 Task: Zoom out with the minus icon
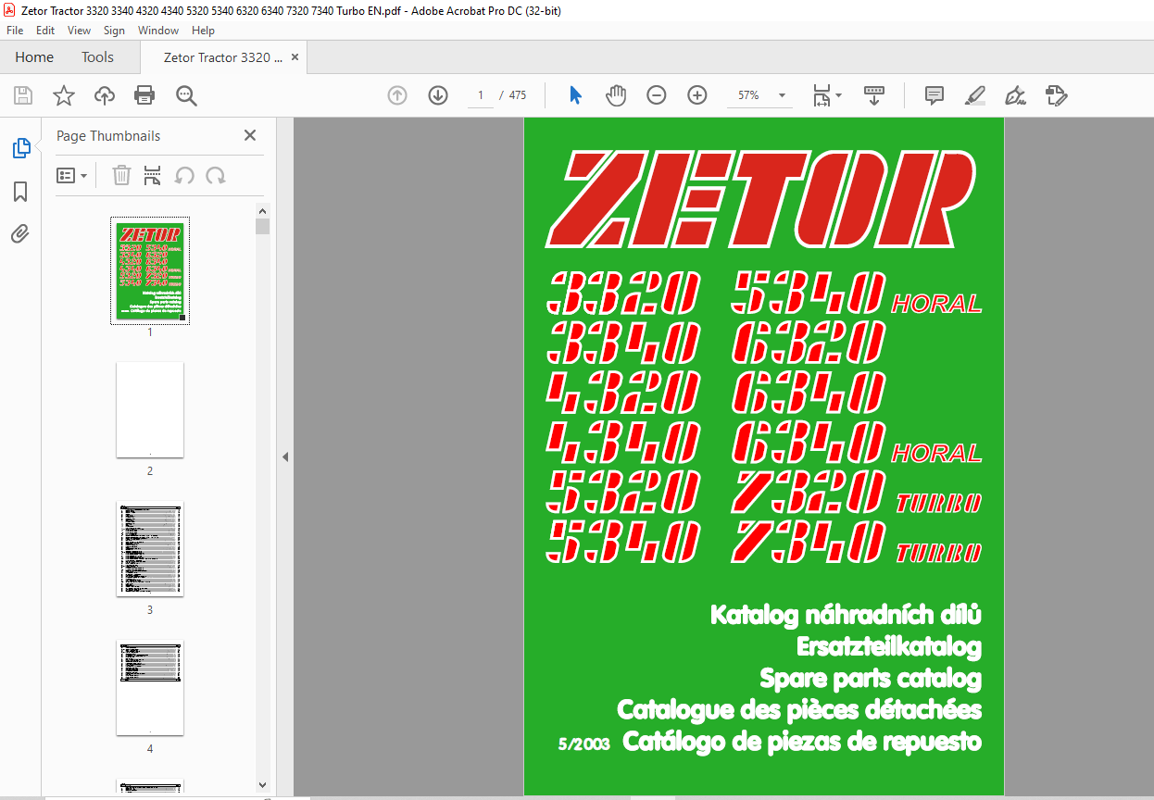[657, 95]
